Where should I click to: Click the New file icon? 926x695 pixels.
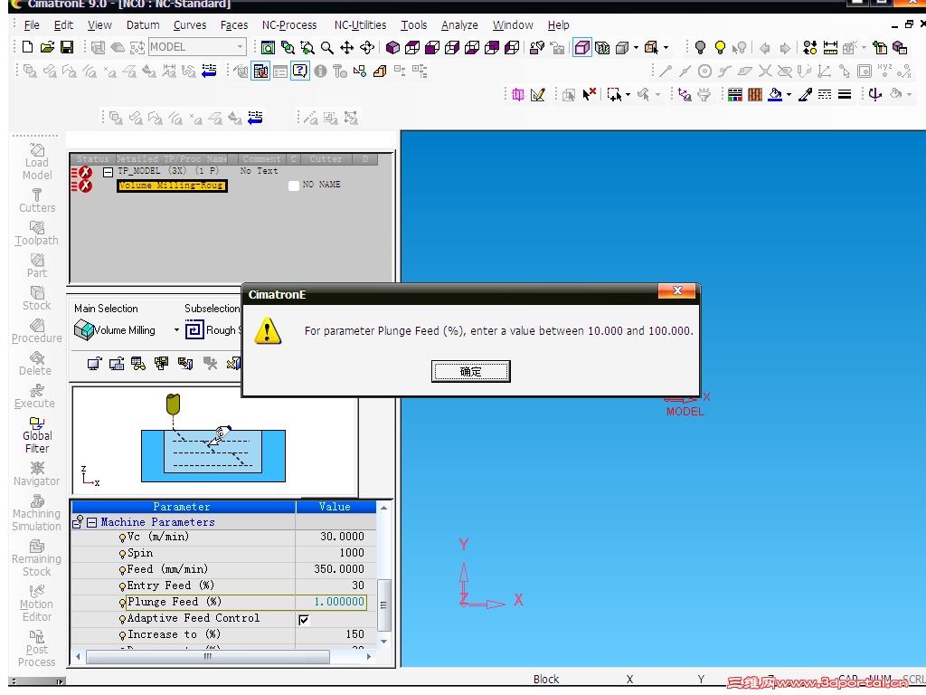pos(28,47)
